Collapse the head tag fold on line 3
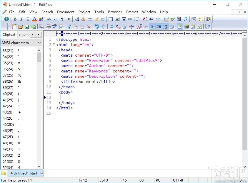This screenshot has height=183, width=248. (x=54, y=50)
